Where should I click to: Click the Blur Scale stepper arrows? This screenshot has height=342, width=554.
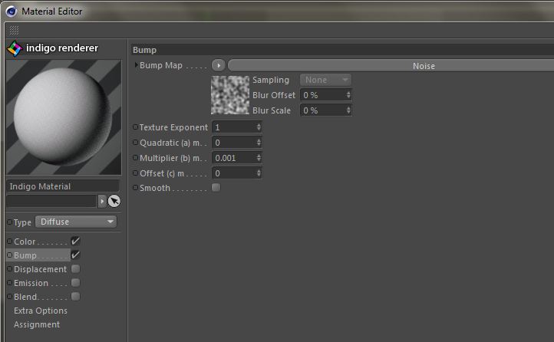(348, 110)
